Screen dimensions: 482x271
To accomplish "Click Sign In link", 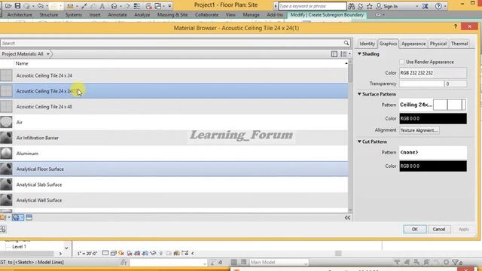I will 390,7.
